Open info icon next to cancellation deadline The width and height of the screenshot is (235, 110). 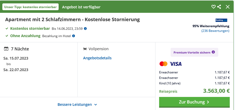point(85,28)
